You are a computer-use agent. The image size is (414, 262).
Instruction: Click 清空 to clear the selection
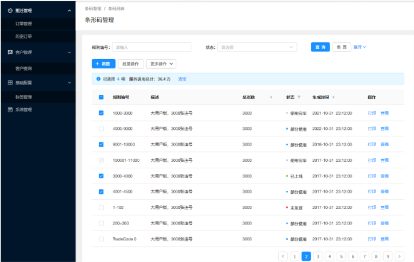click(x=182, y=79)
